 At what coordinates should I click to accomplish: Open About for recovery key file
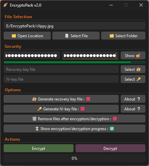coord(133,99)
